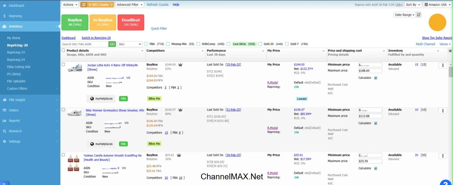Toggle the WithComp (496) checkbox

tap(198, 44)
